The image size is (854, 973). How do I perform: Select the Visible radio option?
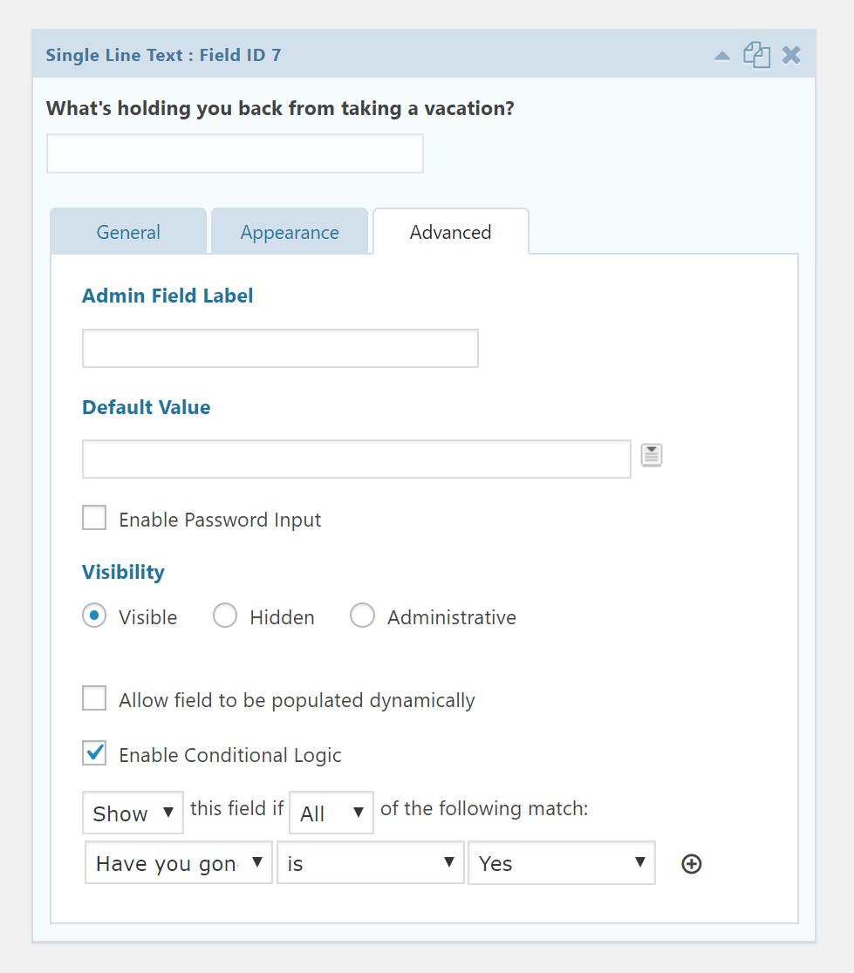click(x=94, y=616)
